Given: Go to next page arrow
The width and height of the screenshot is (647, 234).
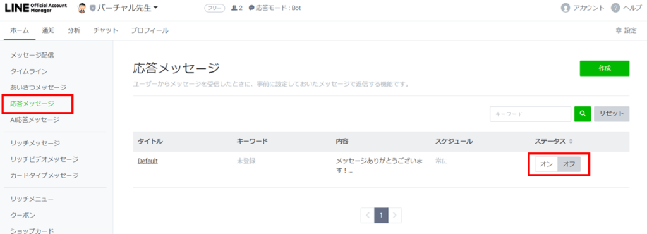Looking at the screenshot, I should pyautogui.click(x=395, y=215).
